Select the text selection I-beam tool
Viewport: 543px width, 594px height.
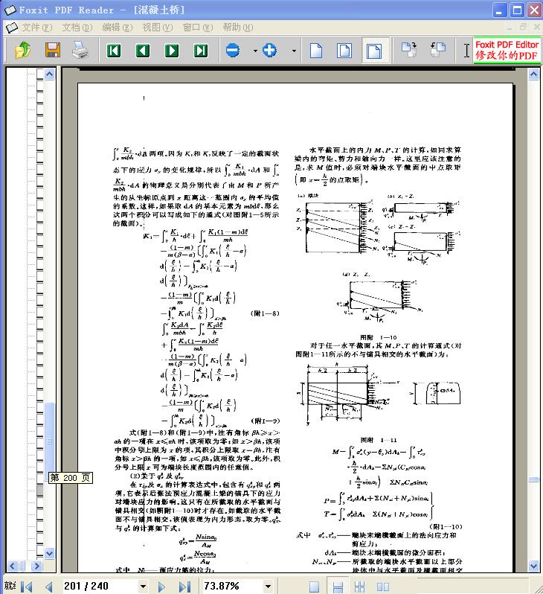point(466,50)
